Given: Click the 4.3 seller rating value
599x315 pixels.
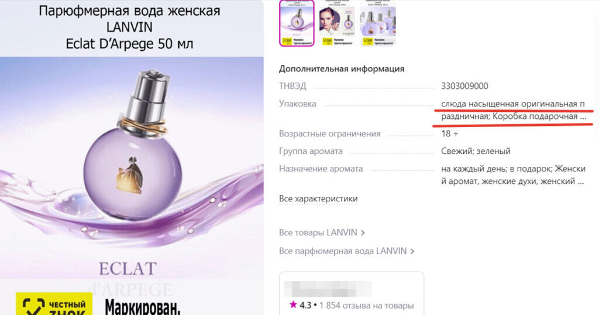Looking at the screenshot, I should [x=305, y=306].
